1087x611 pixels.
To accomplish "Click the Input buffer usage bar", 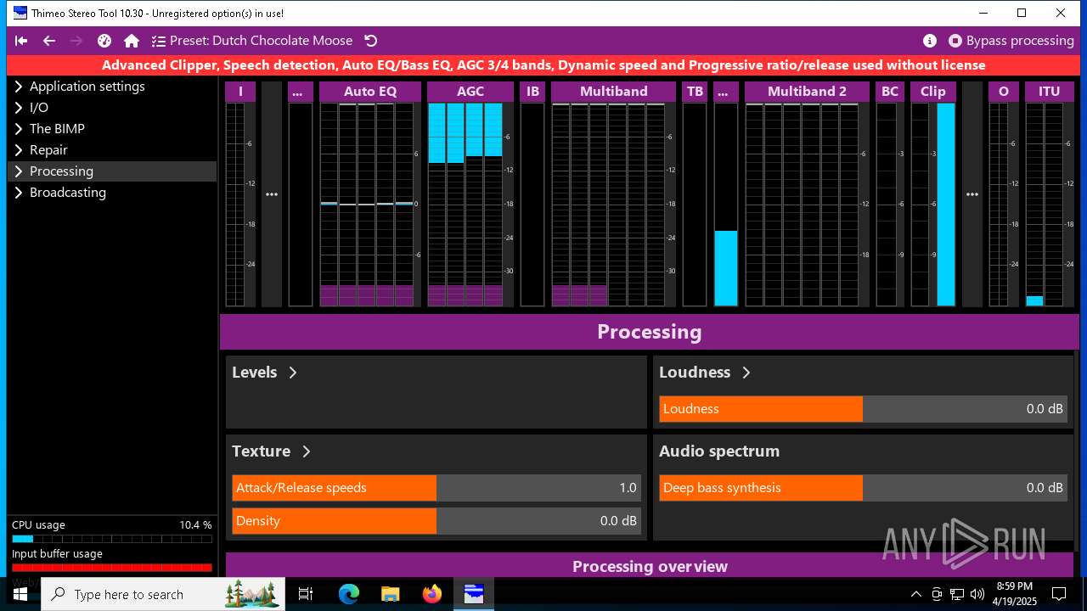I will click(111, 568).
